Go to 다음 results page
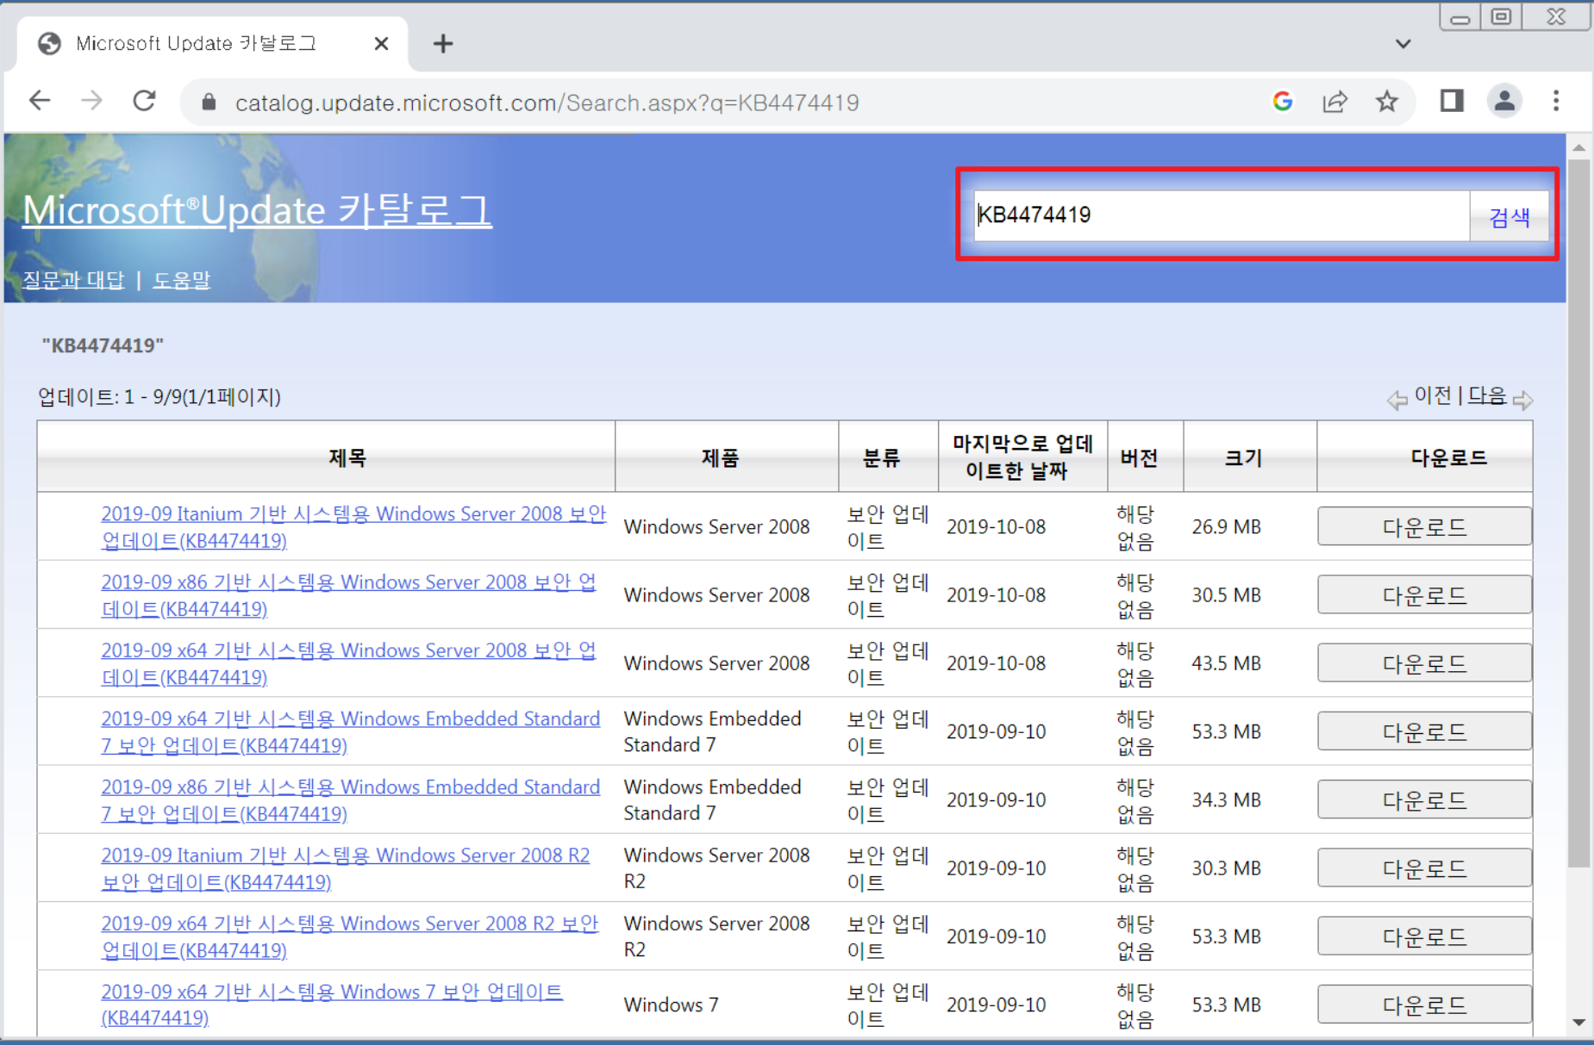The width and height of the screenshot is (1594, 1045). (x=1487, y=395)
